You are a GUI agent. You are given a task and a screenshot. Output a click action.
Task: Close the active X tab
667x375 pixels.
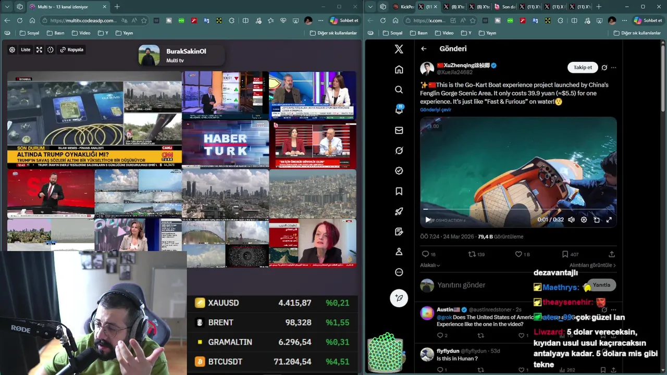[436, 7]
